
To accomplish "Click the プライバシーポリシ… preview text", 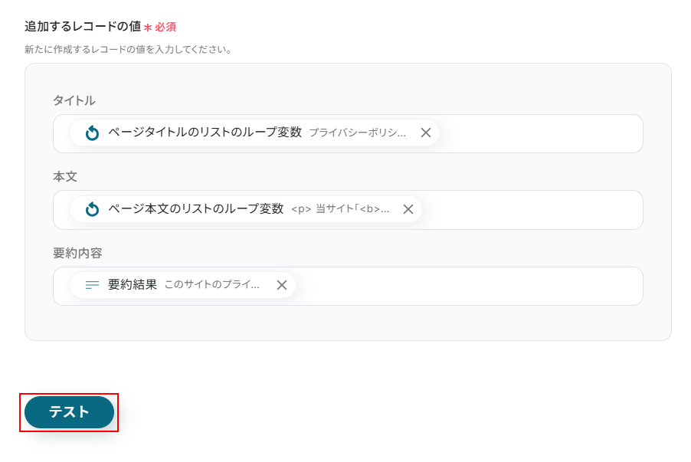I will coord(358,133).
